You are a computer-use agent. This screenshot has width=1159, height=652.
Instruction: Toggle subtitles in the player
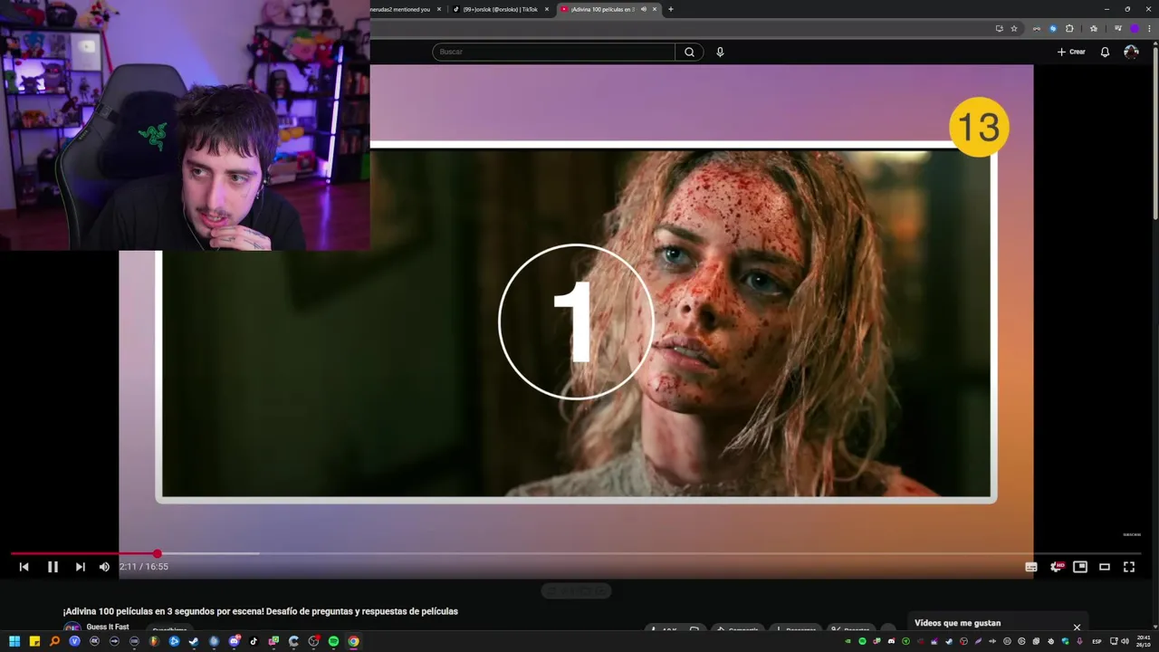point(1030,567)
